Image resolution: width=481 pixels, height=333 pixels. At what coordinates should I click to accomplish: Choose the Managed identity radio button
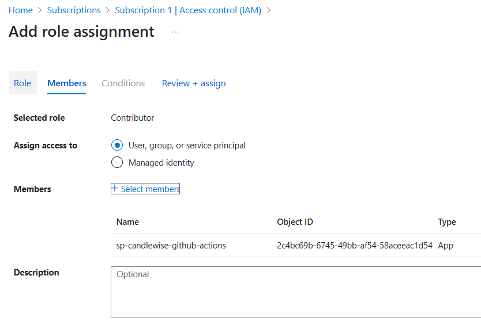tap(117, 163)
